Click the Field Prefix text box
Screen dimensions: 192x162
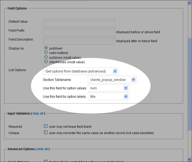(79, 32)
